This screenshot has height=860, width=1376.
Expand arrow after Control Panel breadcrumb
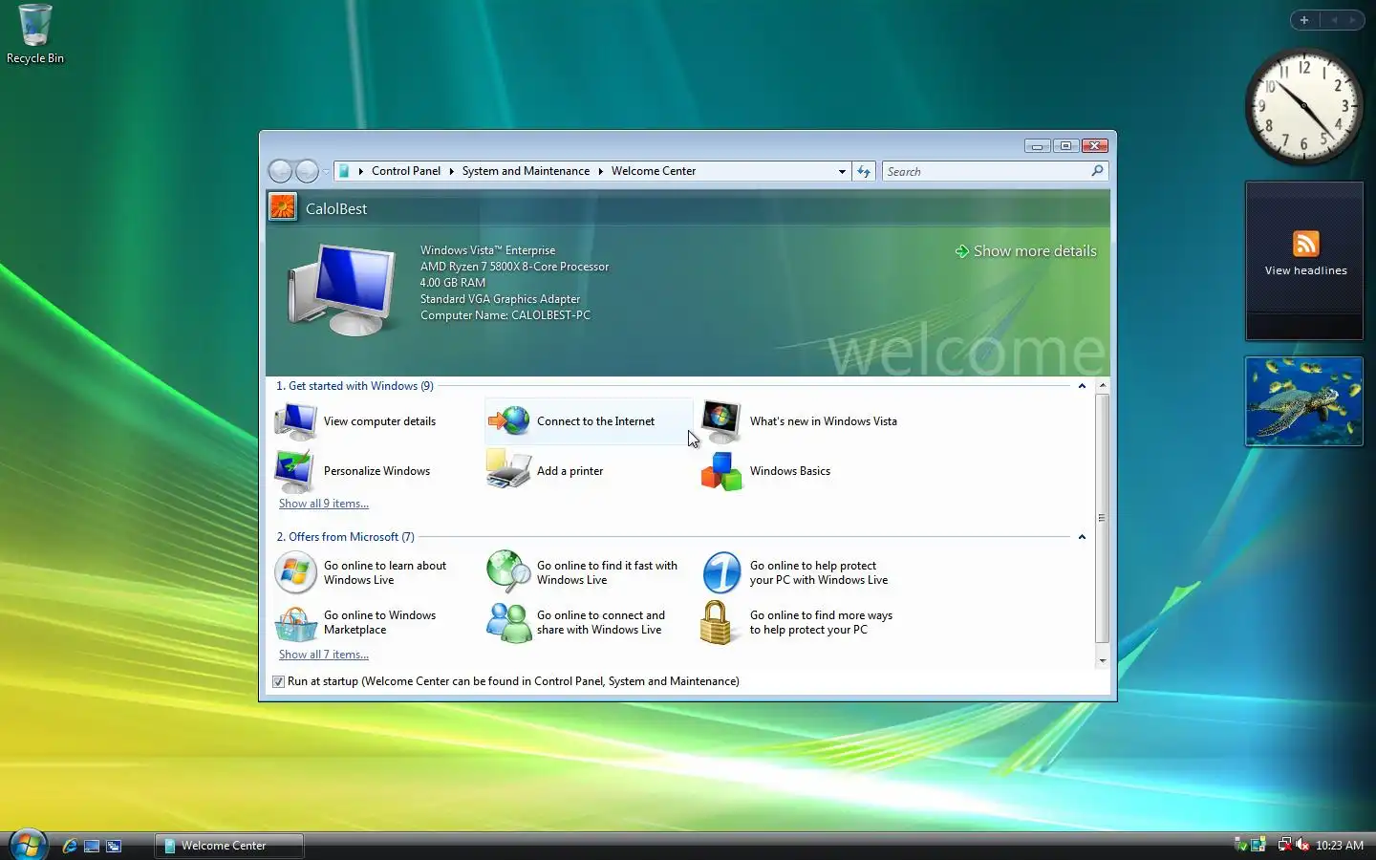point(451,172)
